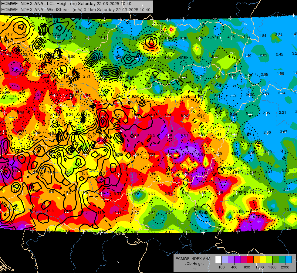Click the map value 6.65
Screen dimensions: 297x273
202,193
